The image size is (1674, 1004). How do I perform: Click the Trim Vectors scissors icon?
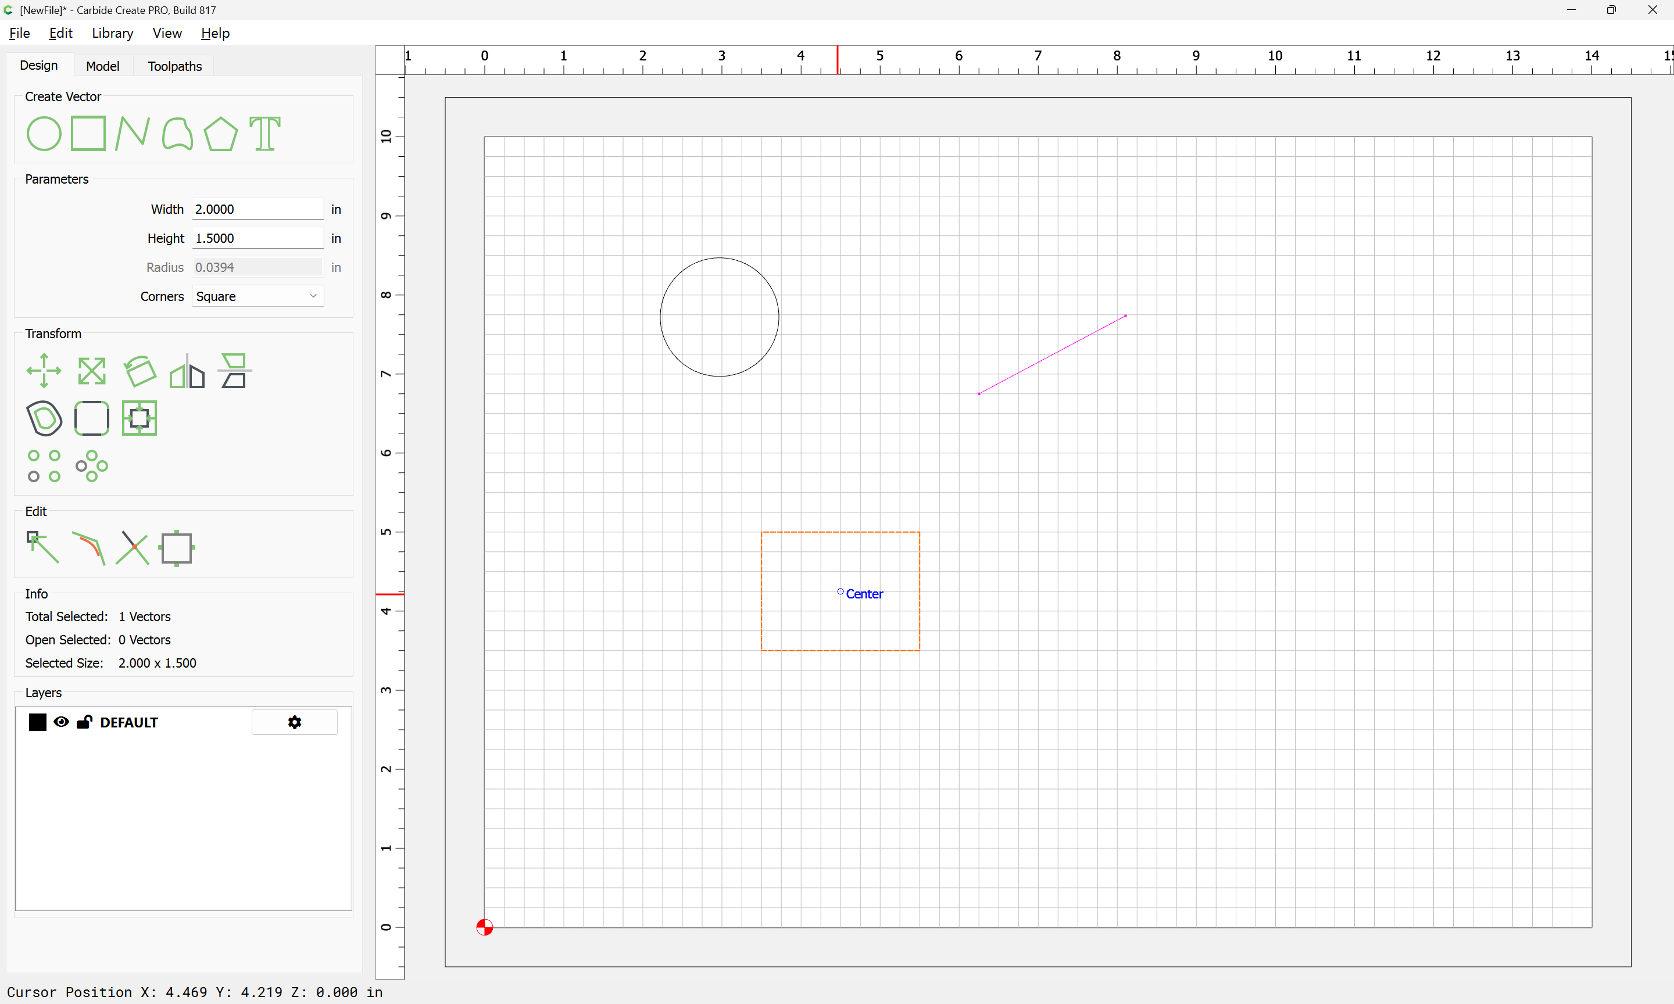(133, 547)
